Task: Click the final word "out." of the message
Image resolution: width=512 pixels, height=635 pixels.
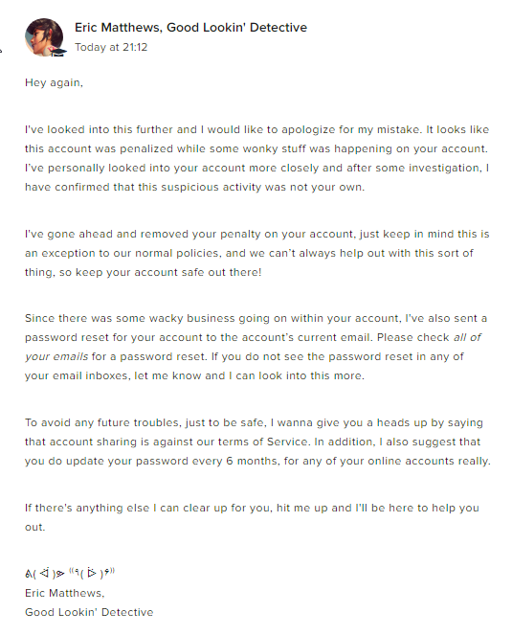Action: (x=34, y=528)
